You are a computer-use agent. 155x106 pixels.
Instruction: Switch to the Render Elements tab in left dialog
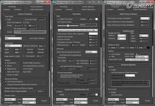(36, 7)
